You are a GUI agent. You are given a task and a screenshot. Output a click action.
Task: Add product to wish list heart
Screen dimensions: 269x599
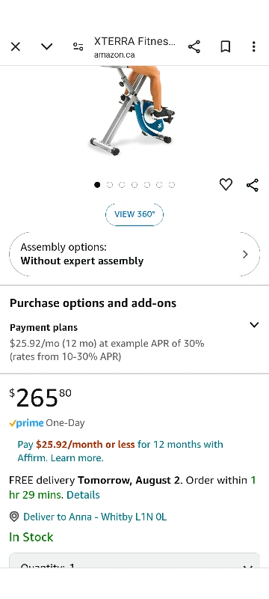[226, 185]
